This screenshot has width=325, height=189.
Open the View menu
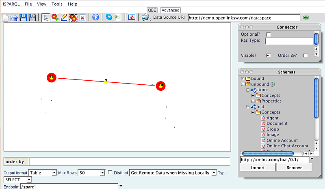[x=42, y=4]
